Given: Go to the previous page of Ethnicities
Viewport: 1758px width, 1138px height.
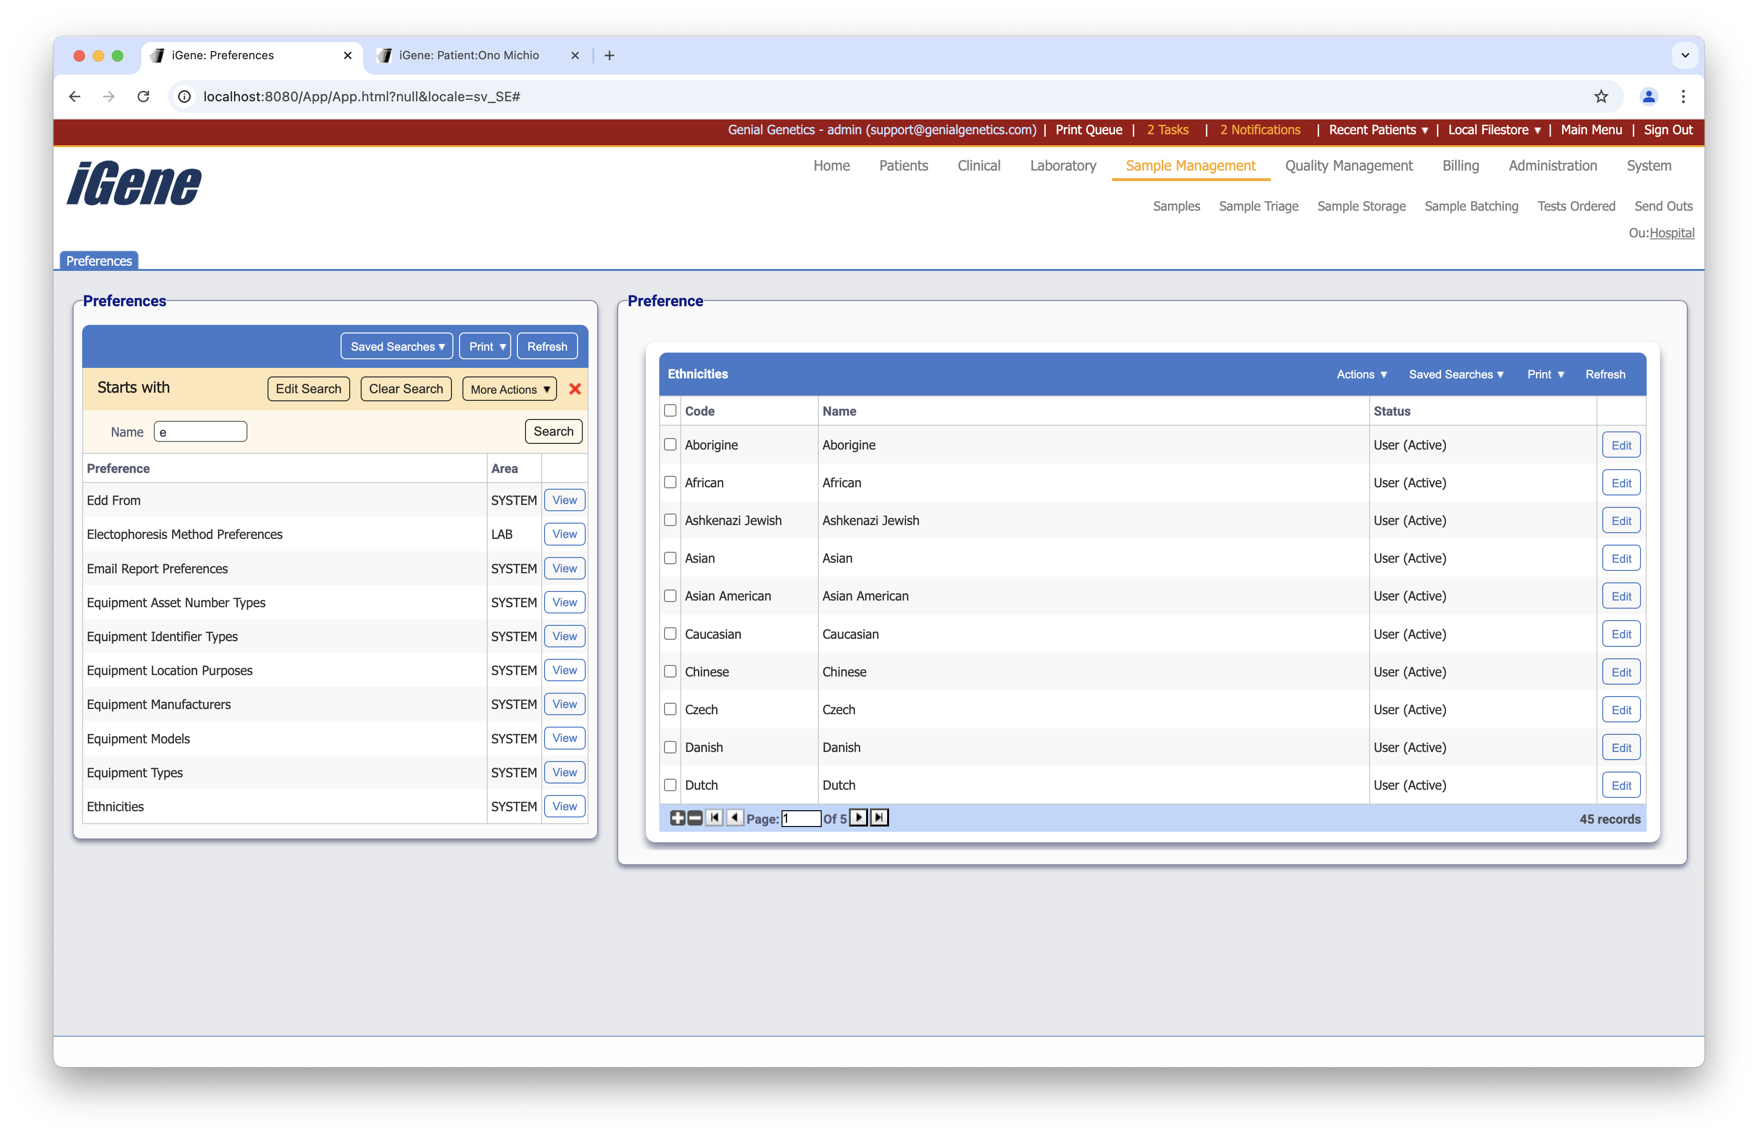Looking at the screenshot, I should [735, 817].
